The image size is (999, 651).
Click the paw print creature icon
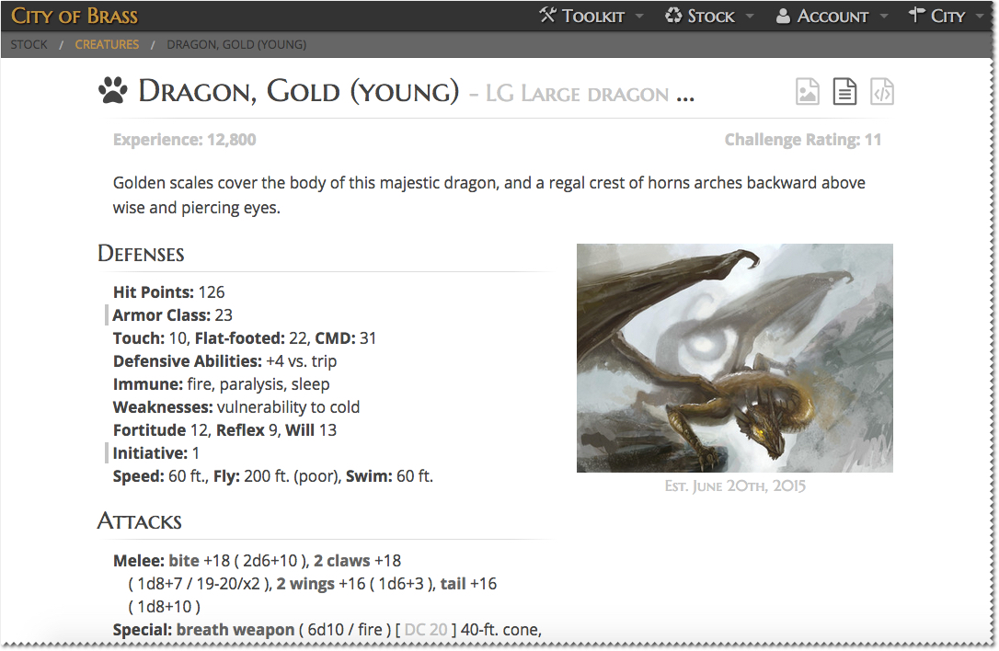pos(113,91)
